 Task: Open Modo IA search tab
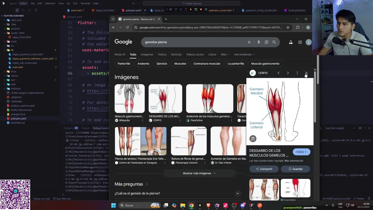click(x=120, y=55)
